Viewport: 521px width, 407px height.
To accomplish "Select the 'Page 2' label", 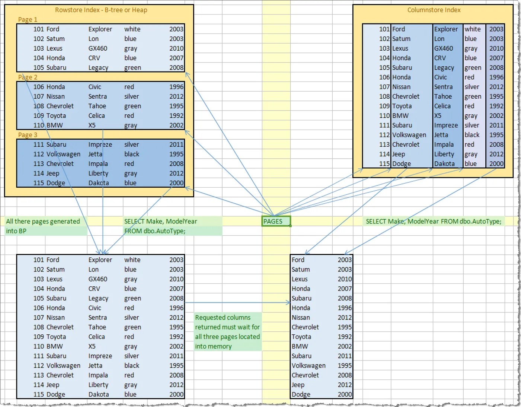I will (x=28, y=77).
